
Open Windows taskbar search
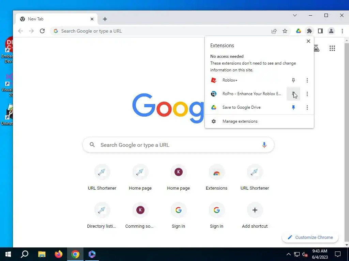pos(25,254)
